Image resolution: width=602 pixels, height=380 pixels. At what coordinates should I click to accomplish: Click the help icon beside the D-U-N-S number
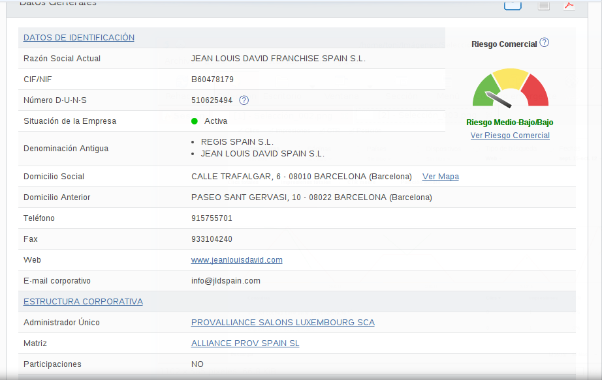point(244,100)
